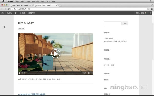
Task: Open the Alissa 和 Jeb recent post link
Action: (115, 41)
